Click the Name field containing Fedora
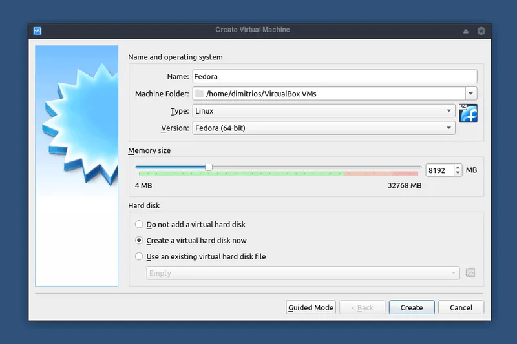 (334, 76)
